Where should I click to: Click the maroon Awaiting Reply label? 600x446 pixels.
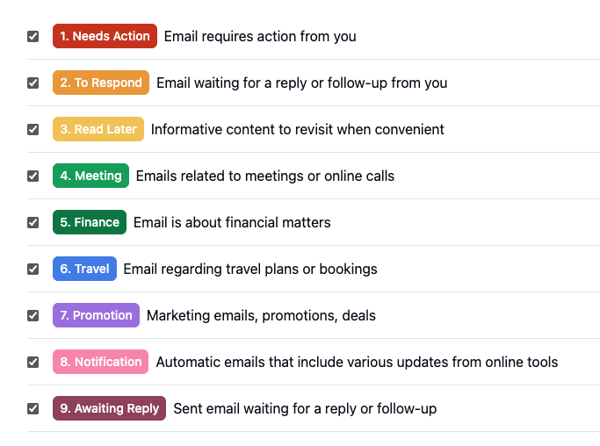click(110, 408)
